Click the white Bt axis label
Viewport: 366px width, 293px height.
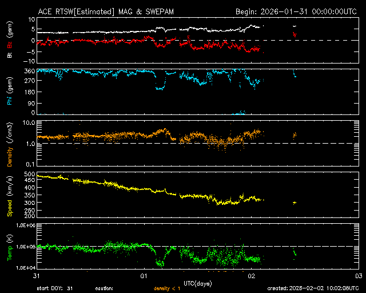point(9,56)
